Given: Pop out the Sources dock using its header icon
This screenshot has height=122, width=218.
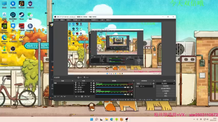Looking at the screenshot, I should [93, 81].
